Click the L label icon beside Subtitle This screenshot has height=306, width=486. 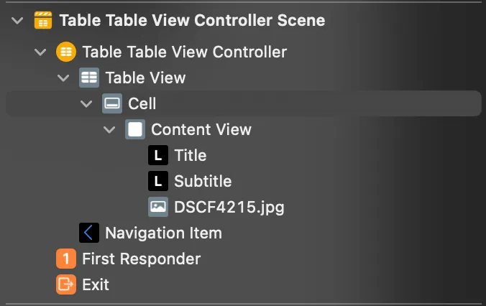[x=158, y=181]
